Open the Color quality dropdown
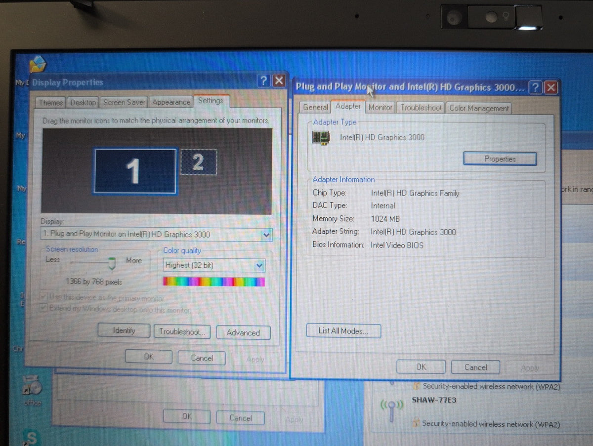The image size is (593, 446). pyautogui.click(x=260, y=266)
